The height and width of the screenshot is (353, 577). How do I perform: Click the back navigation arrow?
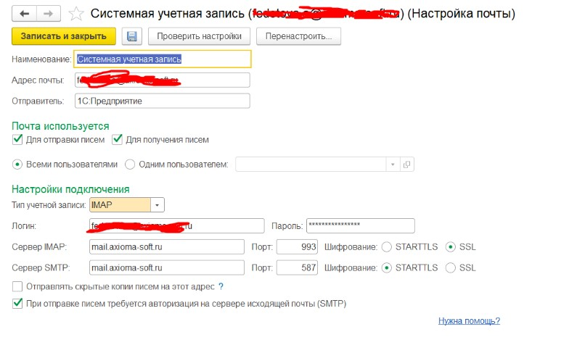pos(25,14)
